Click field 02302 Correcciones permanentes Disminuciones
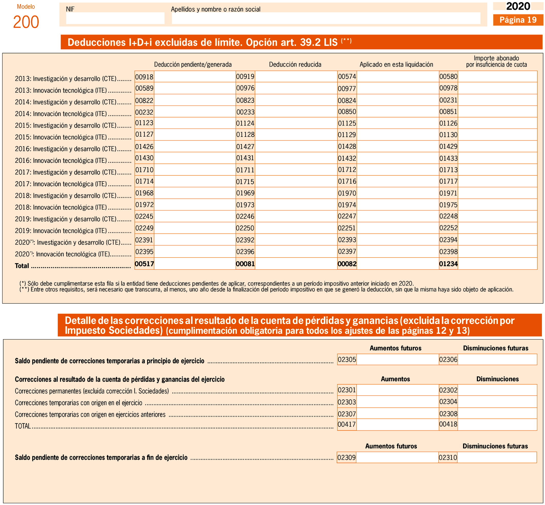Viewport: 545px width, 505px height. pos(497,390)
